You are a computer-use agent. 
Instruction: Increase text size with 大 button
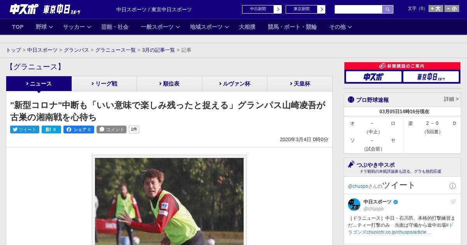click(x=435, y=9)
